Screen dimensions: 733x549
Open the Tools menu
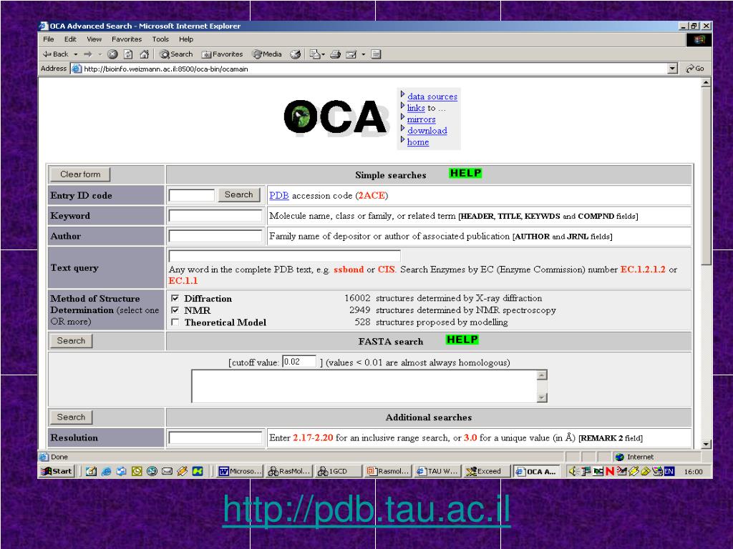(x=160, y=39)
